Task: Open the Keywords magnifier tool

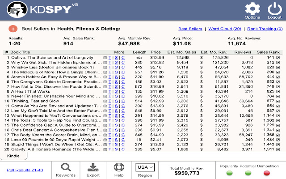Action: (66, 167)
